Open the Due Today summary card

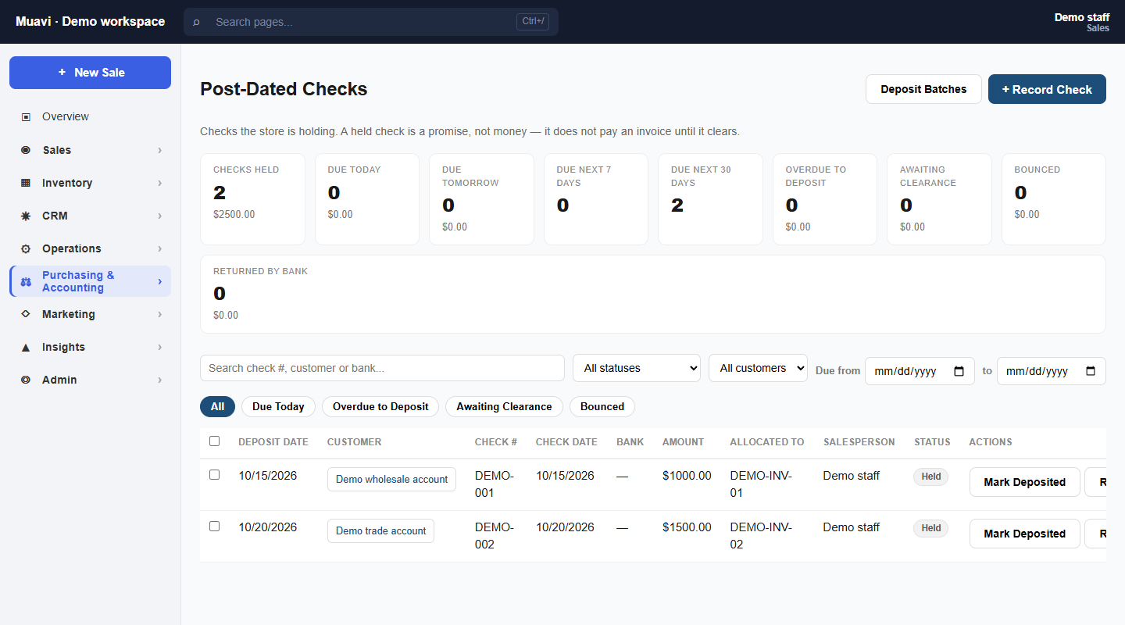click(x=367, y=199)
